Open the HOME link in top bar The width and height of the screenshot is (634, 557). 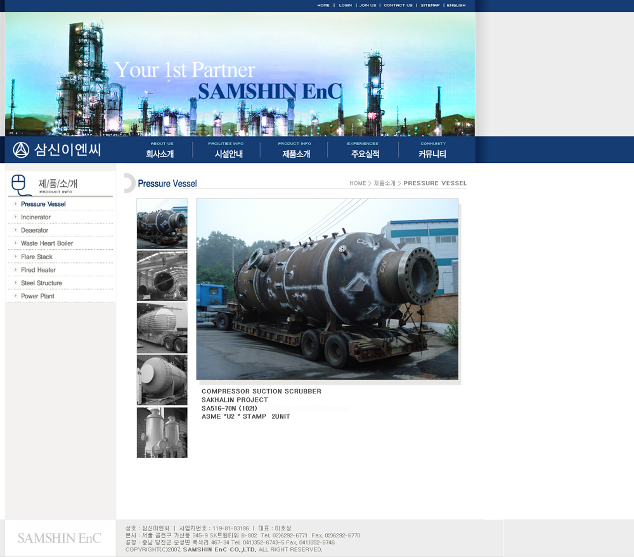pos(323,5)
